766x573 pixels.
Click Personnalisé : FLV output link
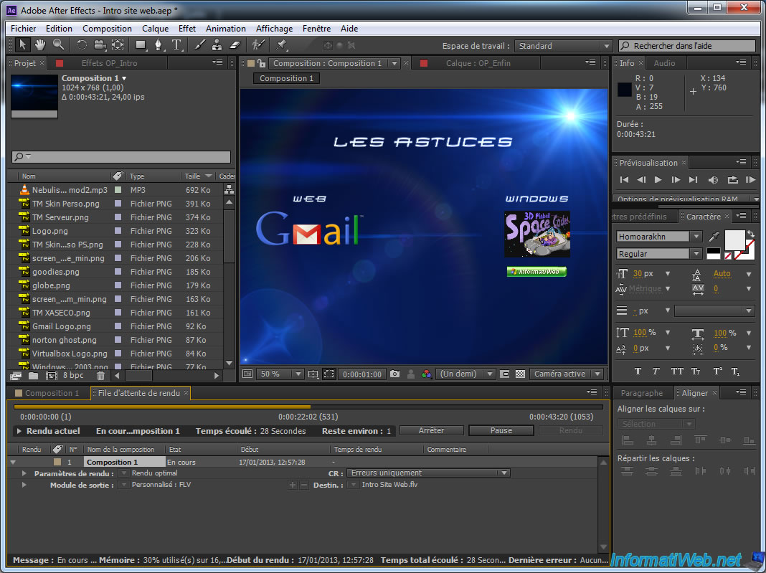pyautogui.click(x=161, y=485)
